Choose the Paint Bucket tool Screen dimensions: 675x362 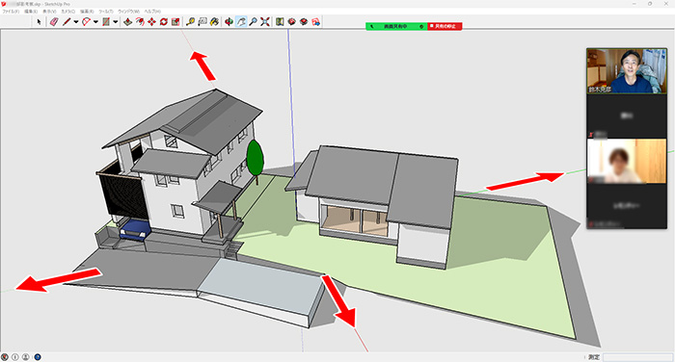pos(214,21)
